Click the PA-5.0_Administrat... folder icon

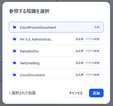point(15,39)
